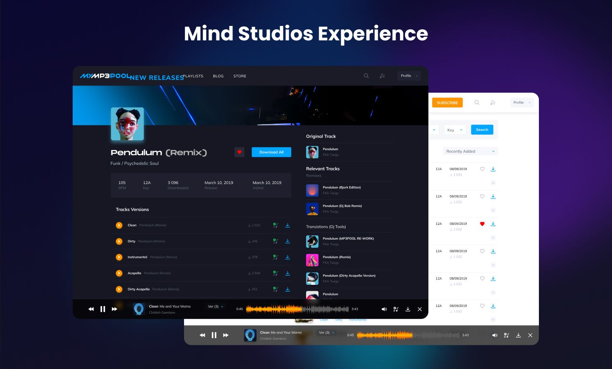Viewport: 612px width, 369px height.
Task: Open the BLOG menu item
Action: tap(218, 76)
